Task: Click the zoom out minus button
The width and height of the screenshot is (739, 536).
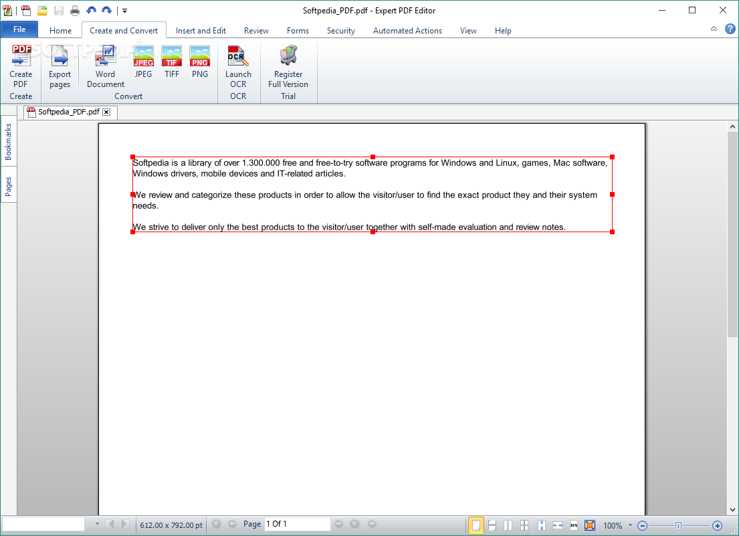Action: [x=642, y=525]
